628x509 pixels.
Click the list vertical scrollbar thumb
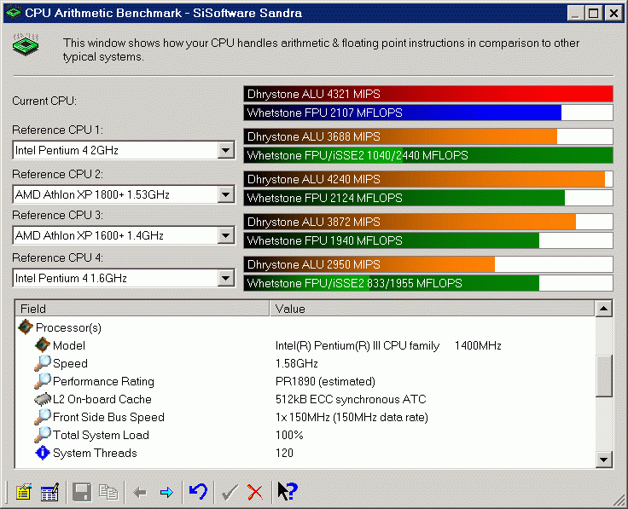604,376
